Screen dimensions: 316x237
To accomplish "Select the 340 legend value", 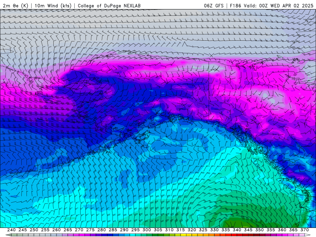I will click(237, 230).
